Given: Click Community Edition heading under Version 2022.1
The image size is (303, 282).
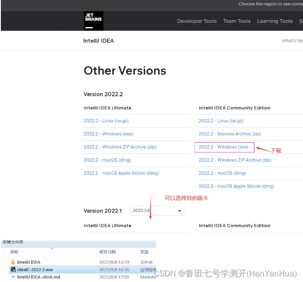Looking at the screenshot, I should coord(234,226).
